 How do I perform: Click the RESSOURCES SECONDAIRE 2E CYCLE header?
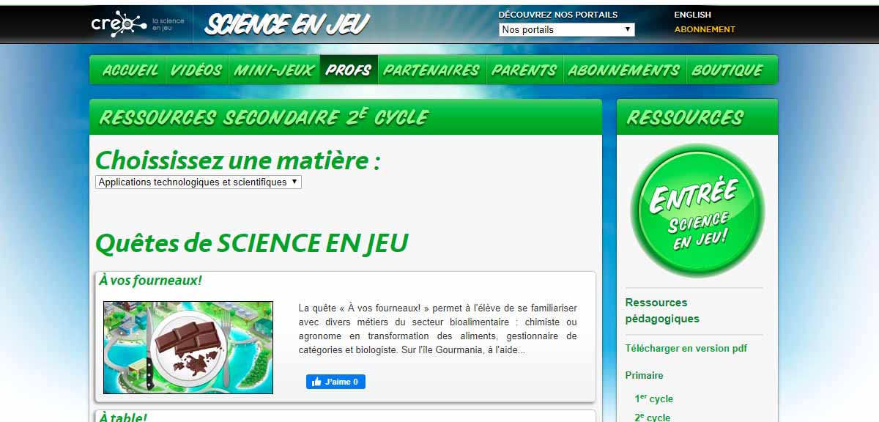coord(264,117)
